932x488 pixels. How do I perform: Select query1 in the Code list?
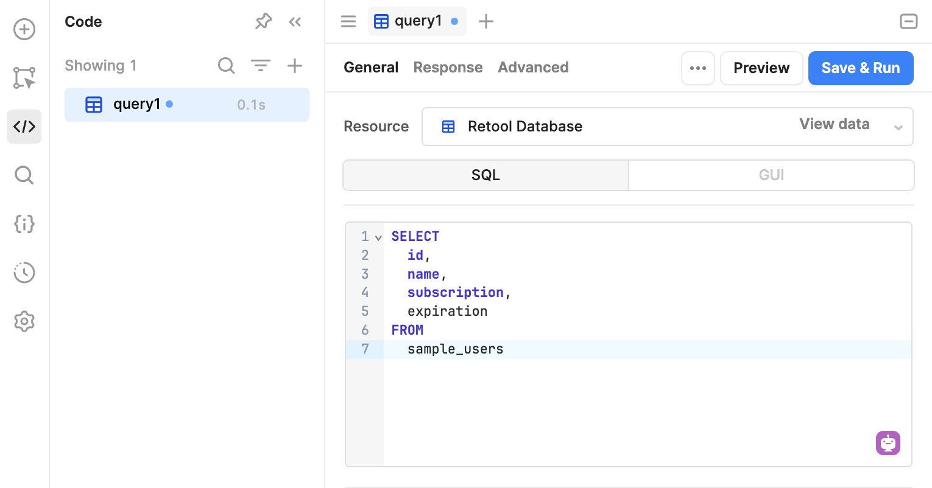[x=187, y=105]
